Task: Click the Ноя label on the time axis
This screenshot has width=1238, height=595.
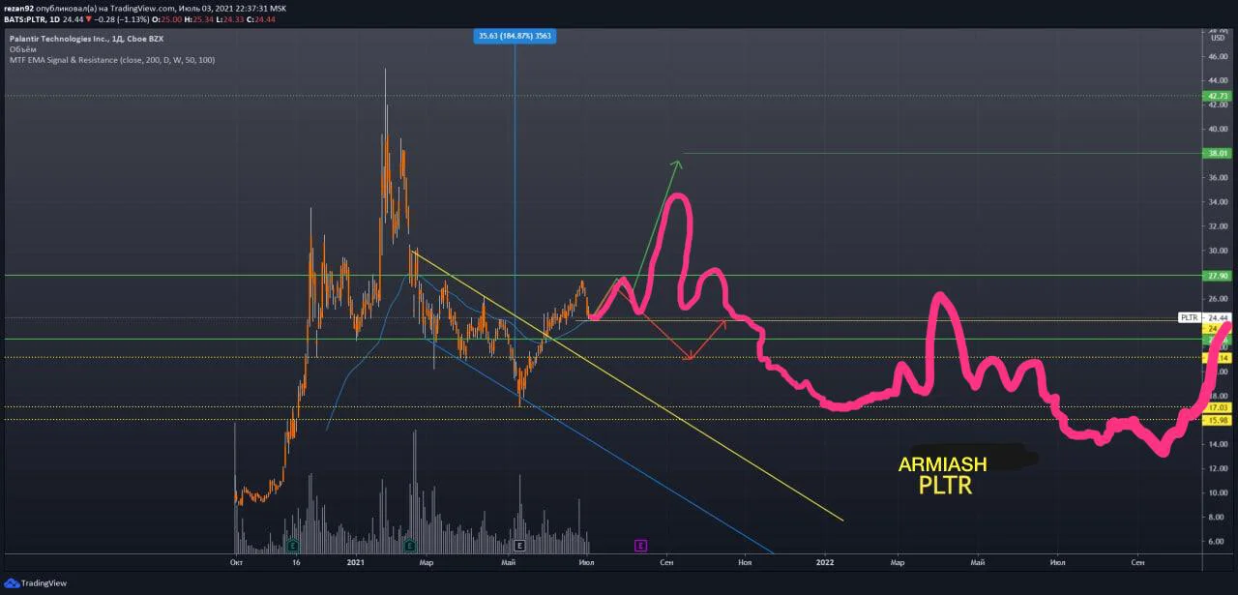Action: pyautogui.click(x=745, y=561)
